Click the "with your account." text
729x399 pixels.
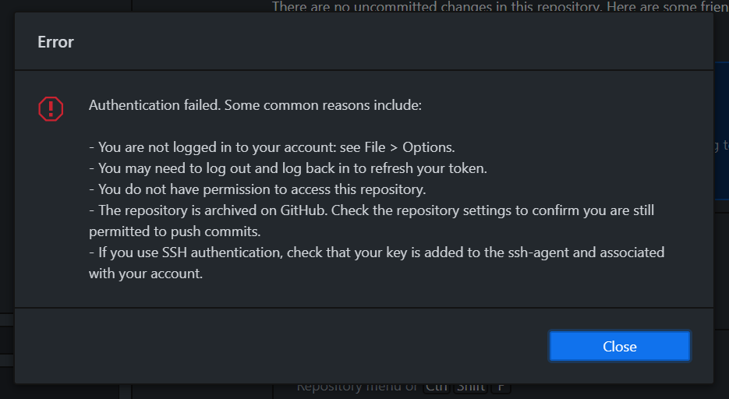(146, 274)
